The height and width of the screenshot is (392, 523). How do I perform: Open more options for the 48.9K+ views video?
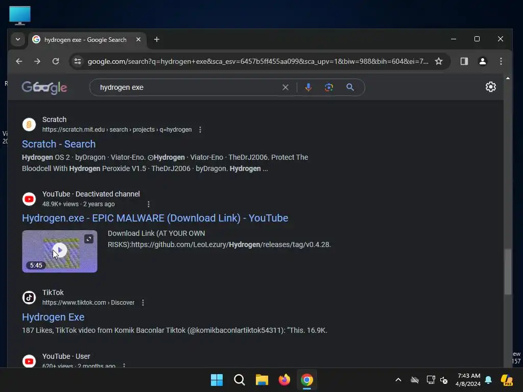click(x=149, y=204)
